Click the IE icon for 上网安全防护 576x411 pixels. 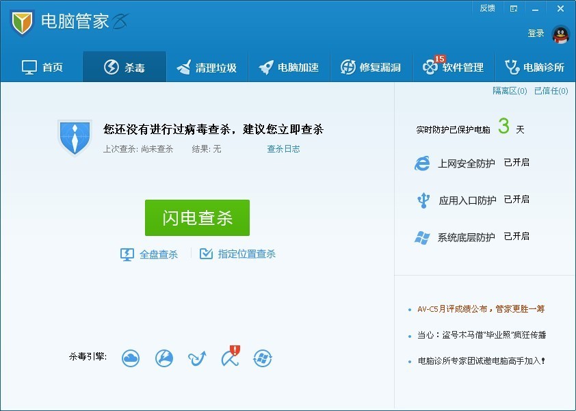point(422,163)
